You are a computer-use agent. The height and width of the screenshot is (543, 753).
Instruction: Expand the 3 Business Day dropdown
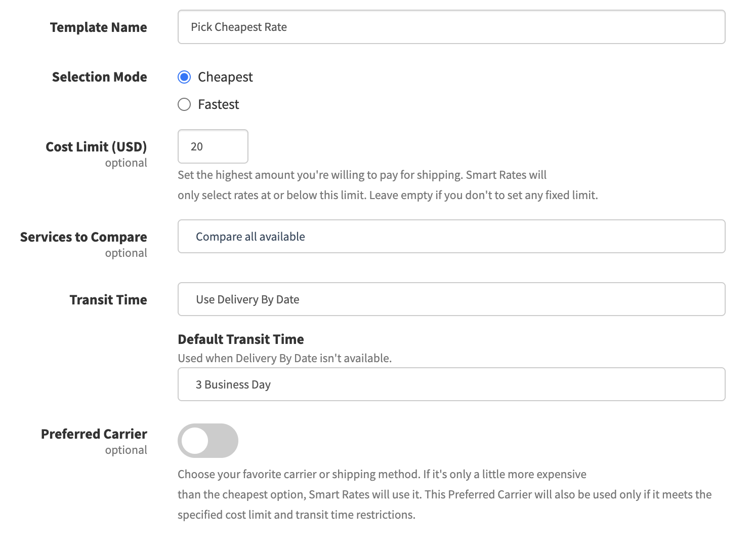[451, 384]
